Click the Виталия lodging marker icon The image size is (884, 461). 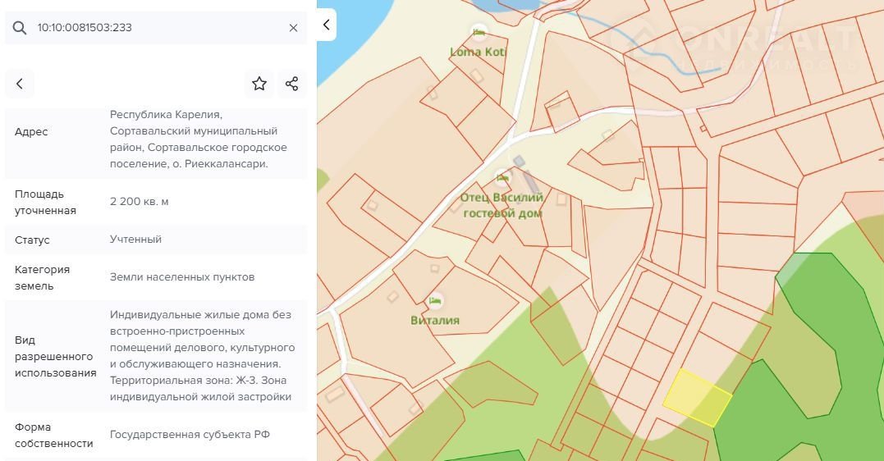click(x=435, y=300)
